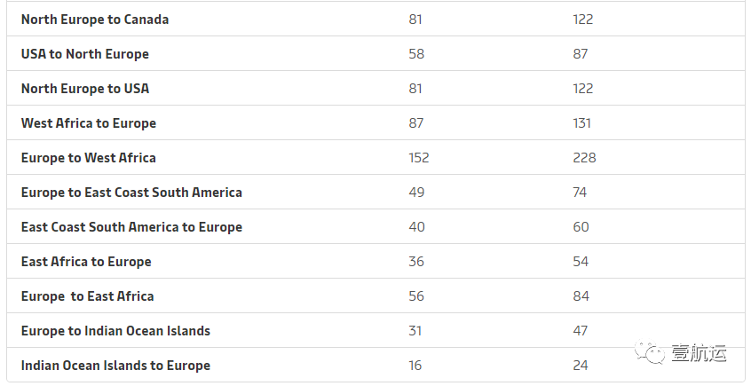Select the North Europe to Canada row
The height and width of the screenshot is (386, 751).
[x=376, y=20]
